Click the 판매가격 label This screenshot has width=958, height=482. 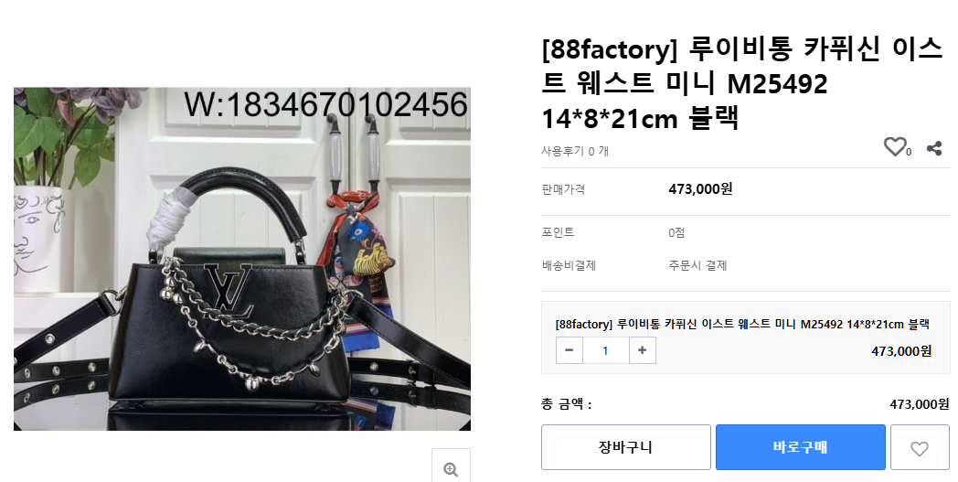pos(563,189)
